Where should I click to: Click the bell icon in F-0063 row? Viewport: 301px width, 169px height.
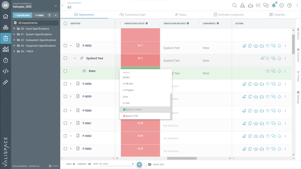click(x=279, y=149)
